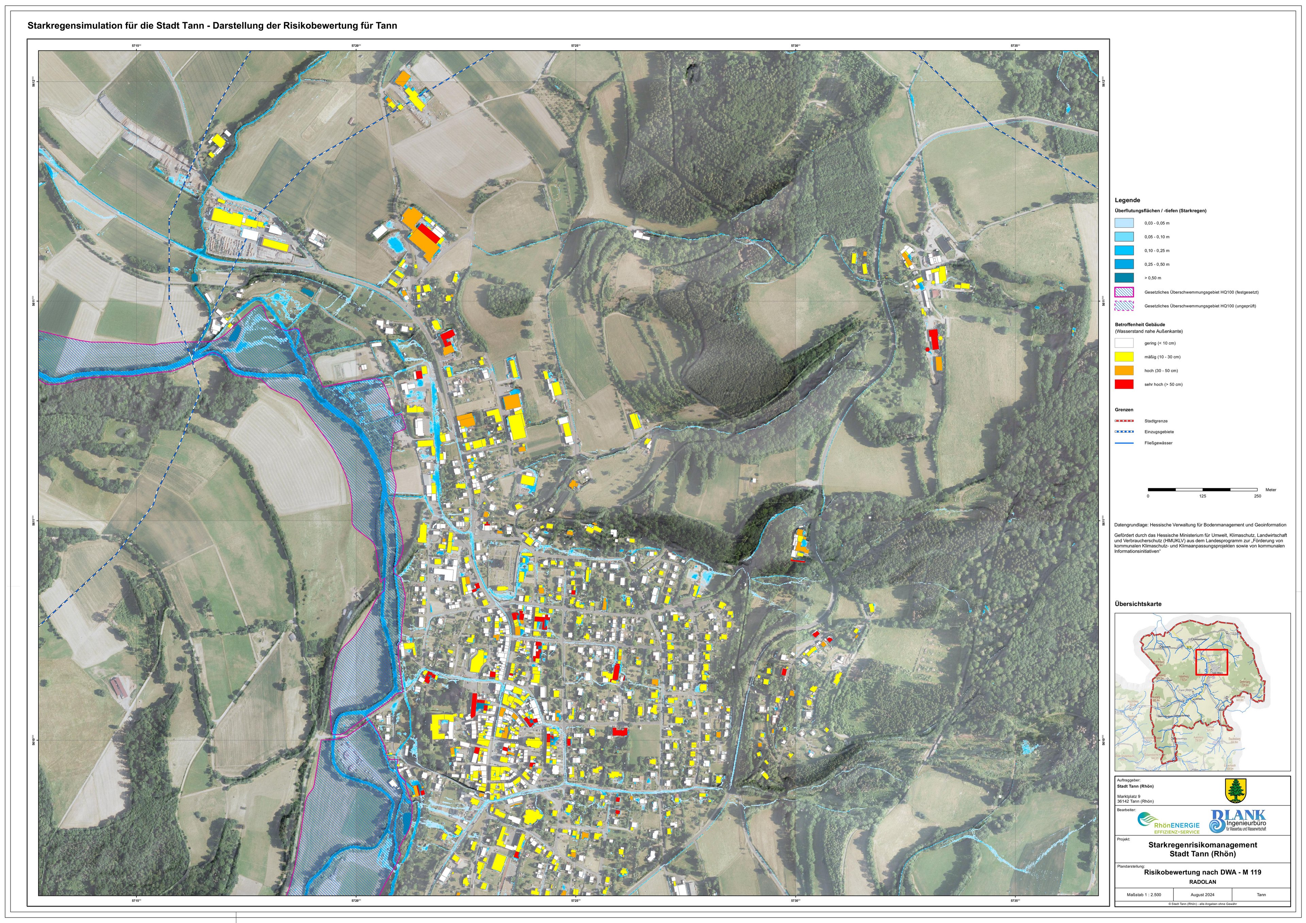Click the red sehr hoch swatch
This screenshot has height=923, width=1306.
(1124, 384)
